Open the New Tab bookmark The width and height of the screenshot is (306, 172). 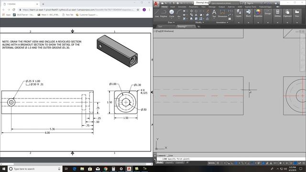coord(68,15)
